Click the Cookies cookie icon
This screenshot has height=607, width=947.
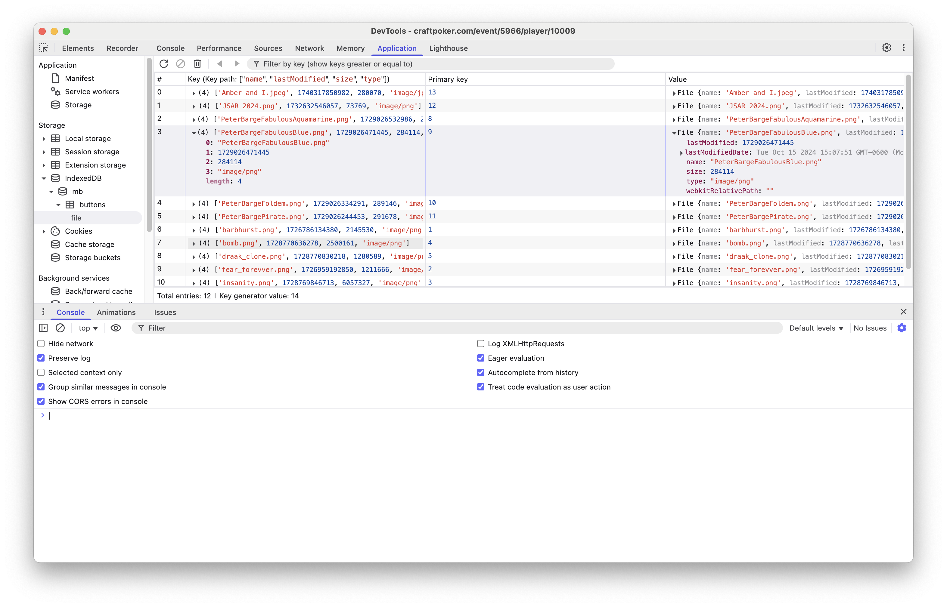click(x=56, y=231)
